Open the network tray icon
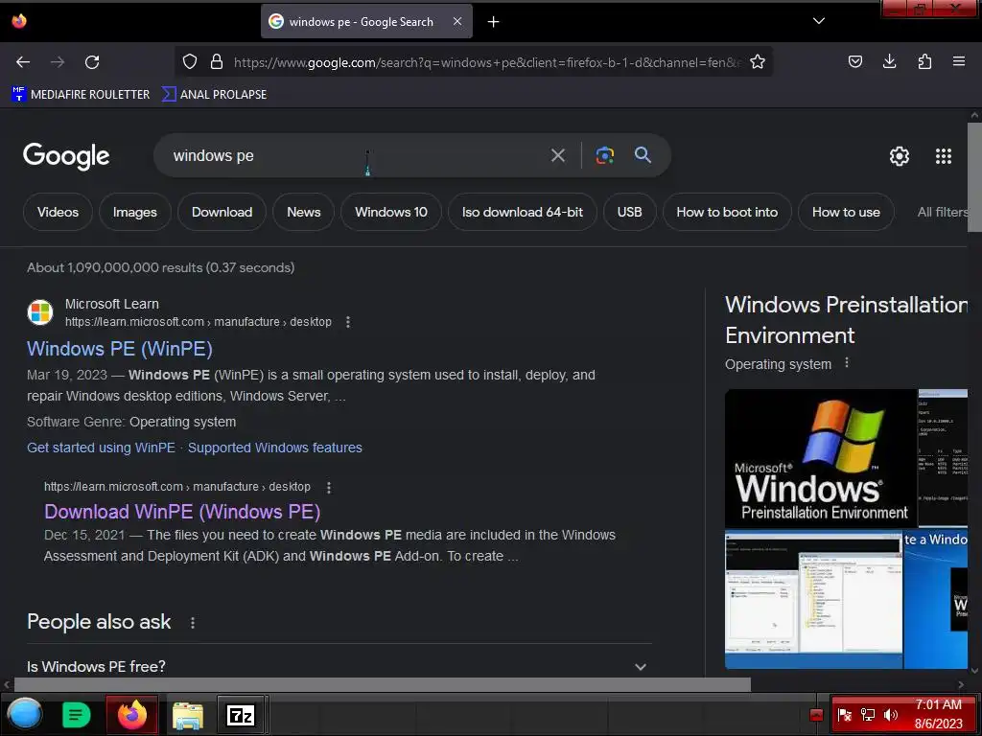Viewport: 982px width, 736px height. coord(867,715)
